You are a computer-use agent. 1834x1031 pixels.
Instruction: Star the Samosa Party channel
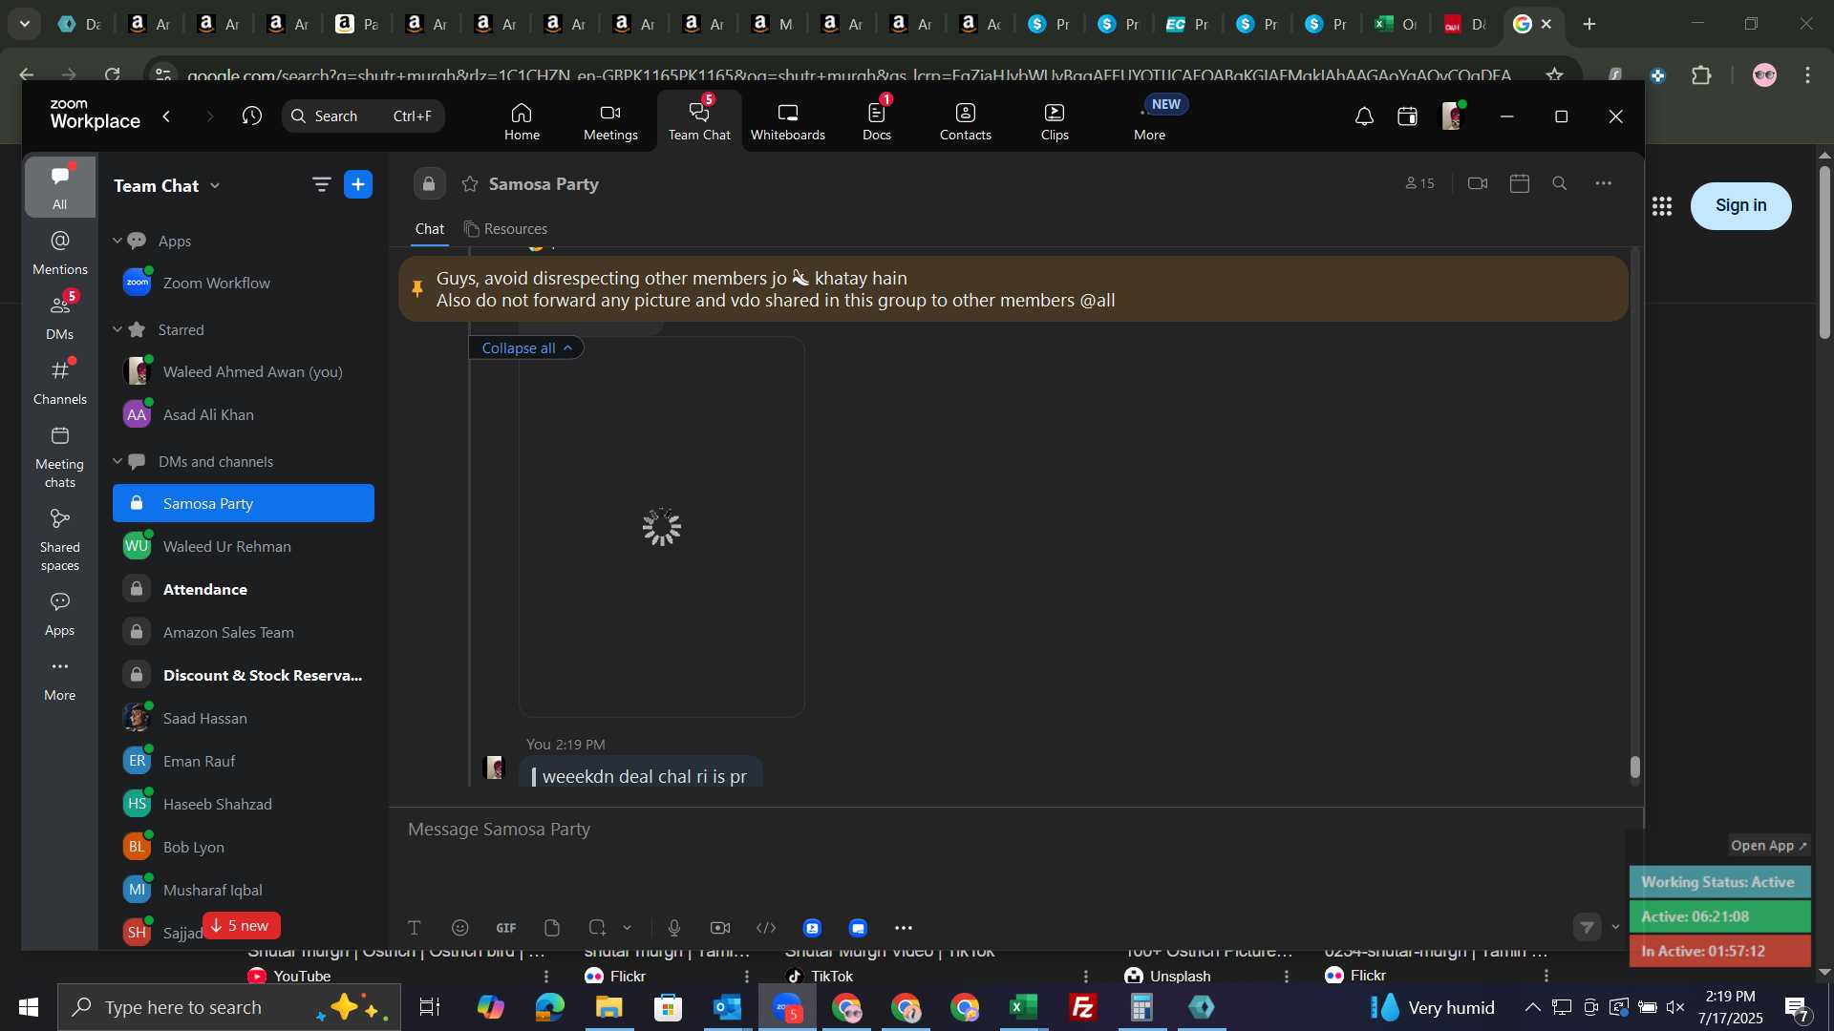coord(470,184)
